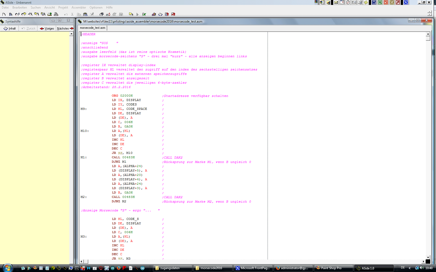Click the yellow sticky note icon
The width and height of the screenshot is (436, 272).
click(x=366, y=2)
